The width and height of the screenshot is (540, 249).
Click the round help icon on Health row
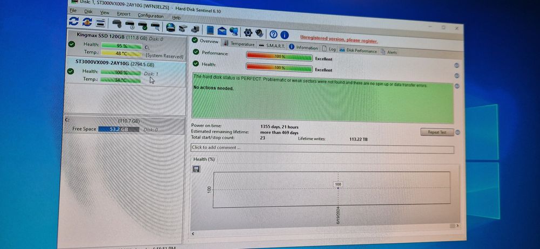[x=457, y=75]
